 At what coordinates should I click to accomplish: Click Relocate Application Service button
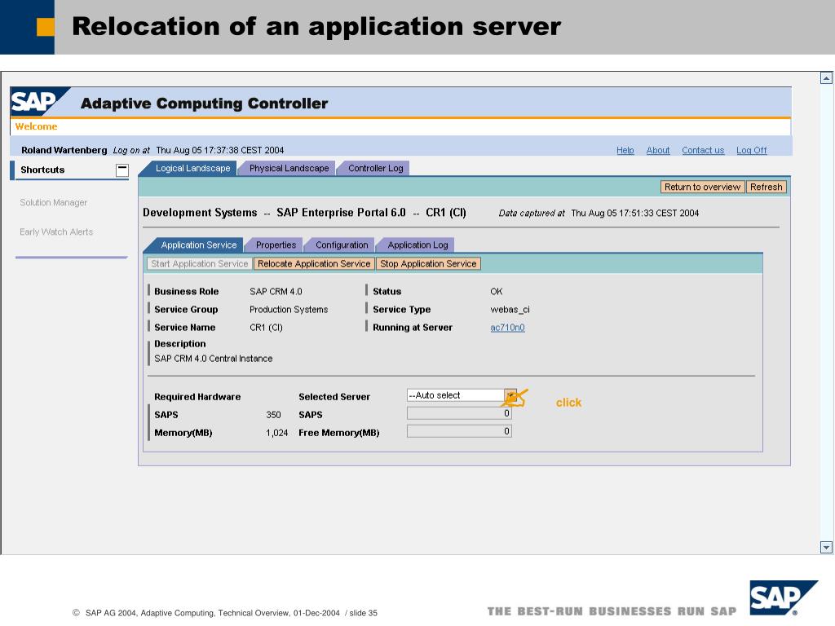(314, 263)
